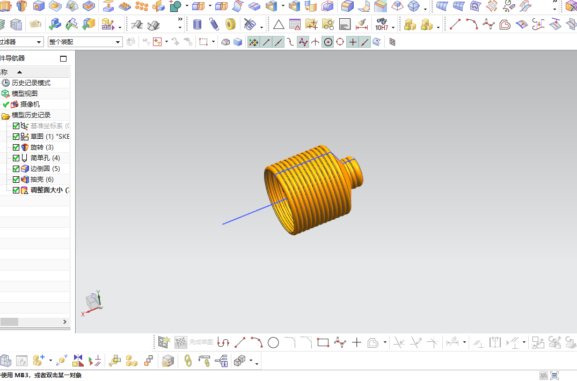Click the triangle datum icon
Image resolution: width=577 pixels, height=381 pixels.
(x=279, y=25)
